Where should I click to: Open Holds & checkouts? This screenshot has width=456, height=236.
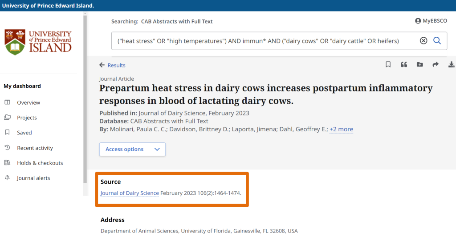point(40,163)
